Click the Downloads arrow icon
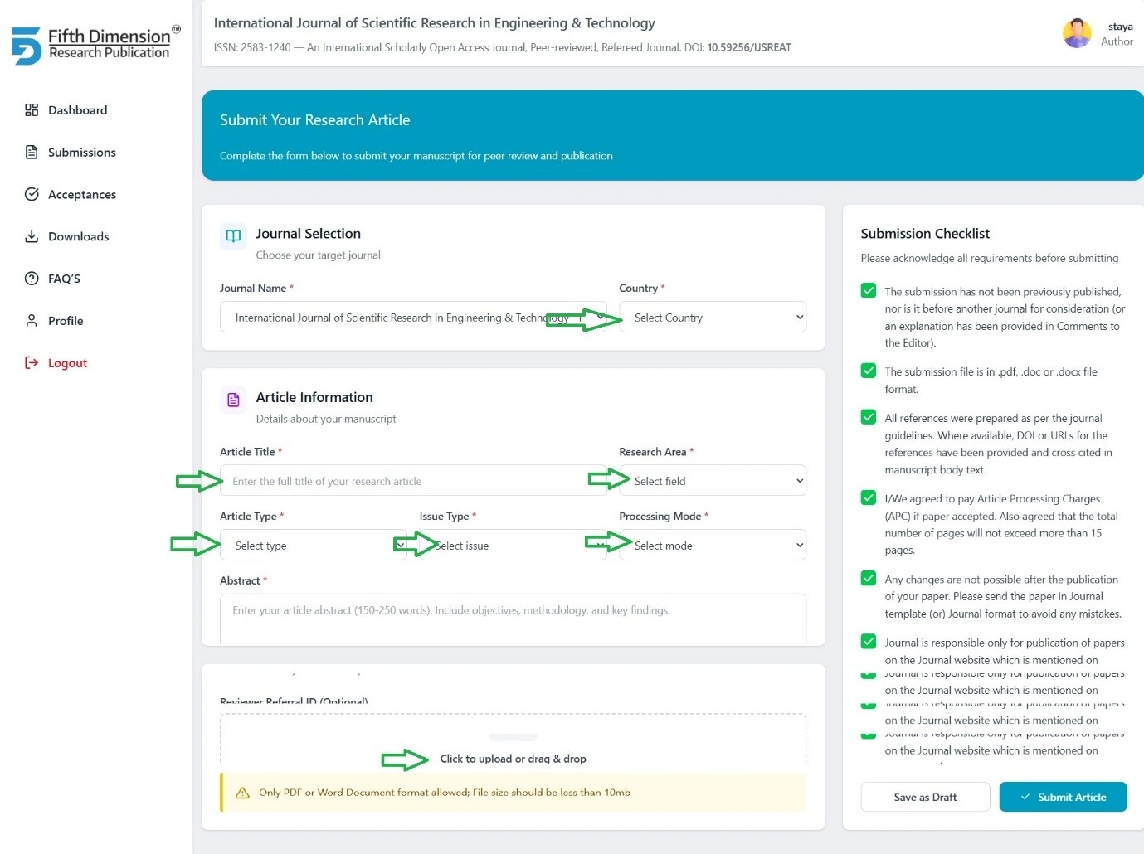The width and height of the screenshot is (1144, 854). pos(32,236)
